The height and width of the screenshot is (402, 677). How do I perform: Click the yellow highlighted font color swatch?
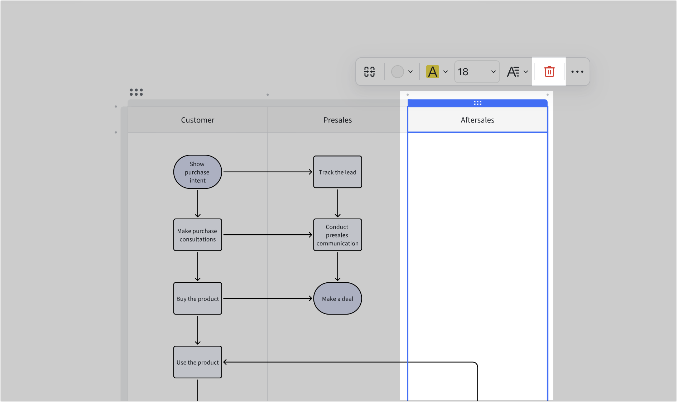click(x=433, y=72)
